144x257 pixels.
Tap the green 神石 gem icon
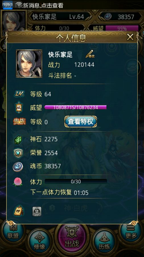click(18, 140)
